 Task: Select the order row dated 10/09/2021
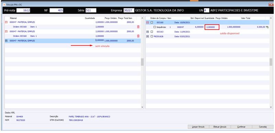[x=208, y=22]
